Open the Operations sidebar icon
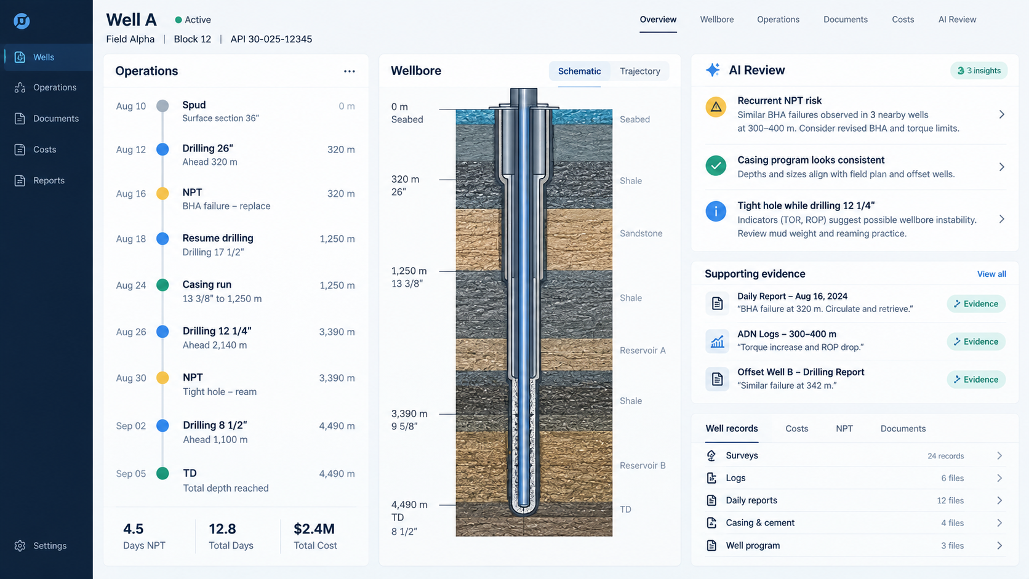This screenshot has height=579, width=1029. click(20, 87)
